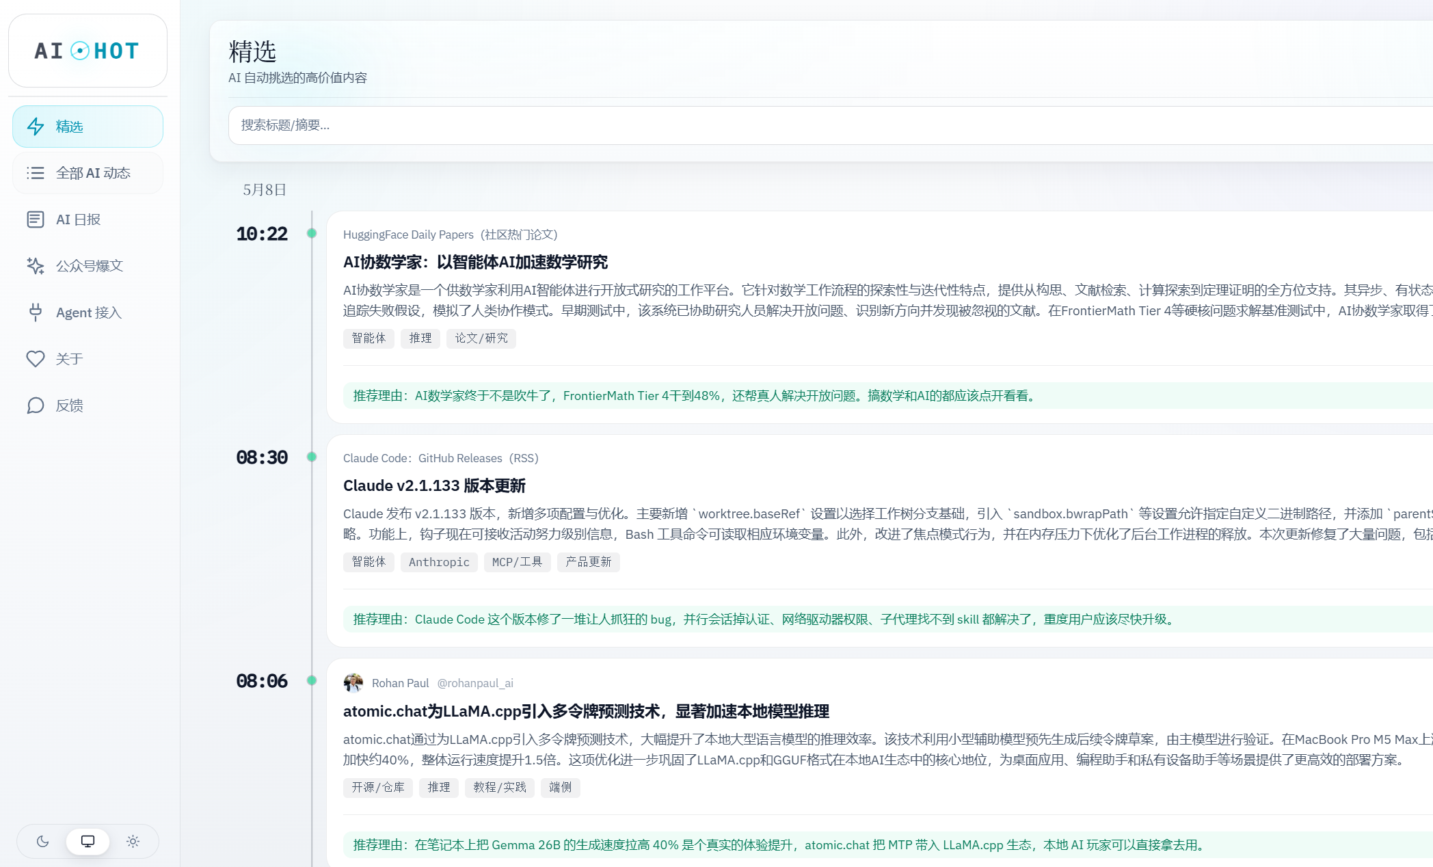Click the Anthropic tag
The width and height of the screenshot is (1433, 867).
click(x=439, y=562)
